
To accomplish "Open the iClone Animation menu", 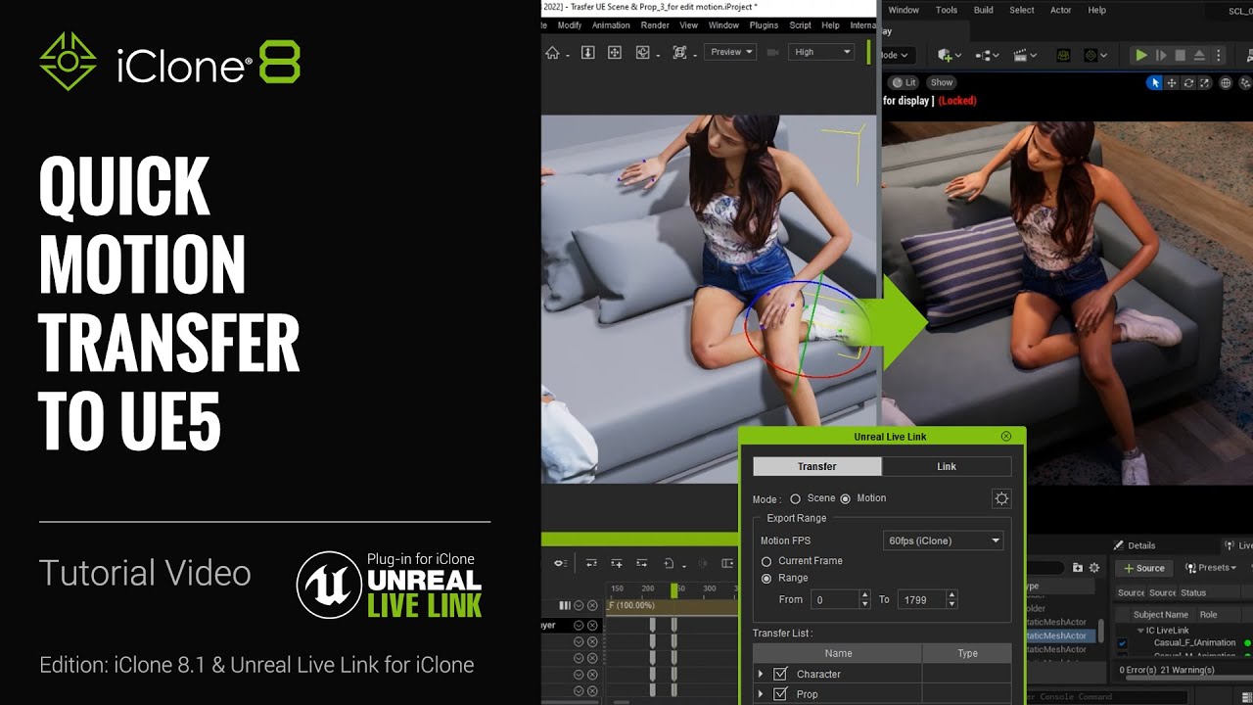I will pyautogui.click(x=611, y=25).
